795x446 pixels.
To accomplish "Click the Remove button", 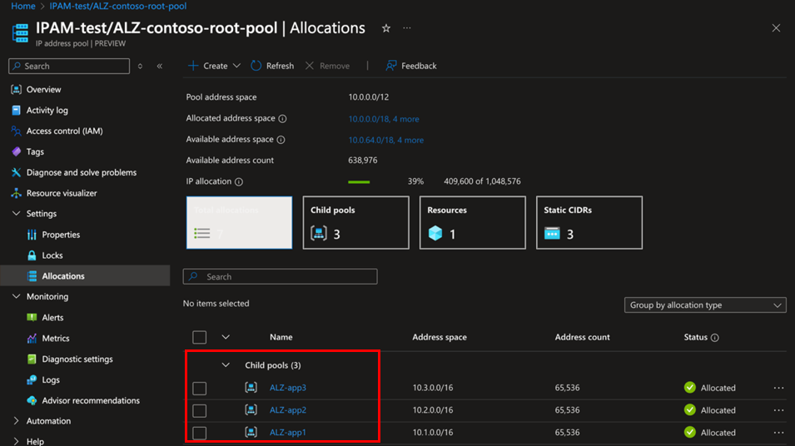I will [327, 66].
